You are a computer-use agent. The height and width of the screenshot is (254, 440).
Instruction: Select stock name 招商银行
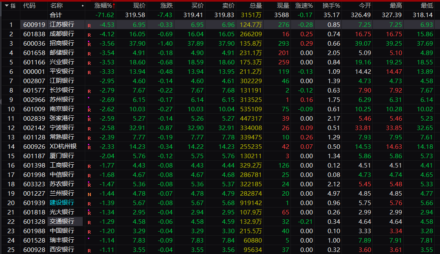pyautogui.click(x=62, y=43)
